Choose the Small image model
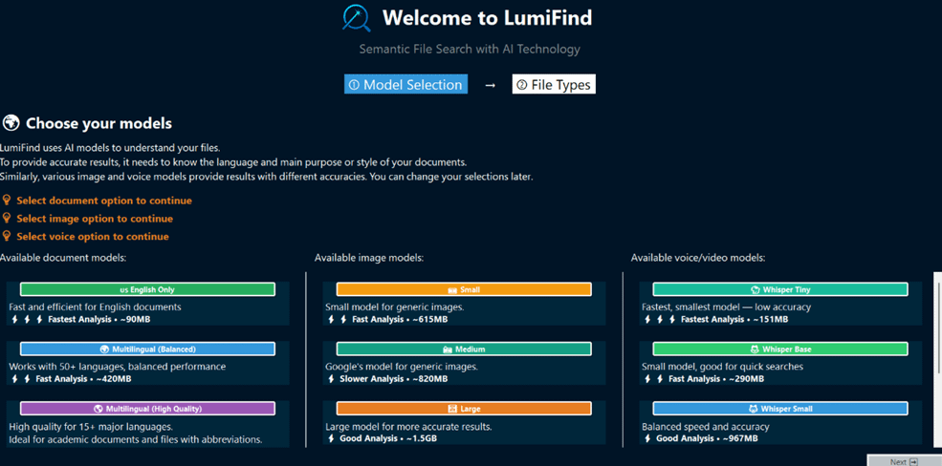The height and width of the screenshot is (466, 942). point(464,289)
